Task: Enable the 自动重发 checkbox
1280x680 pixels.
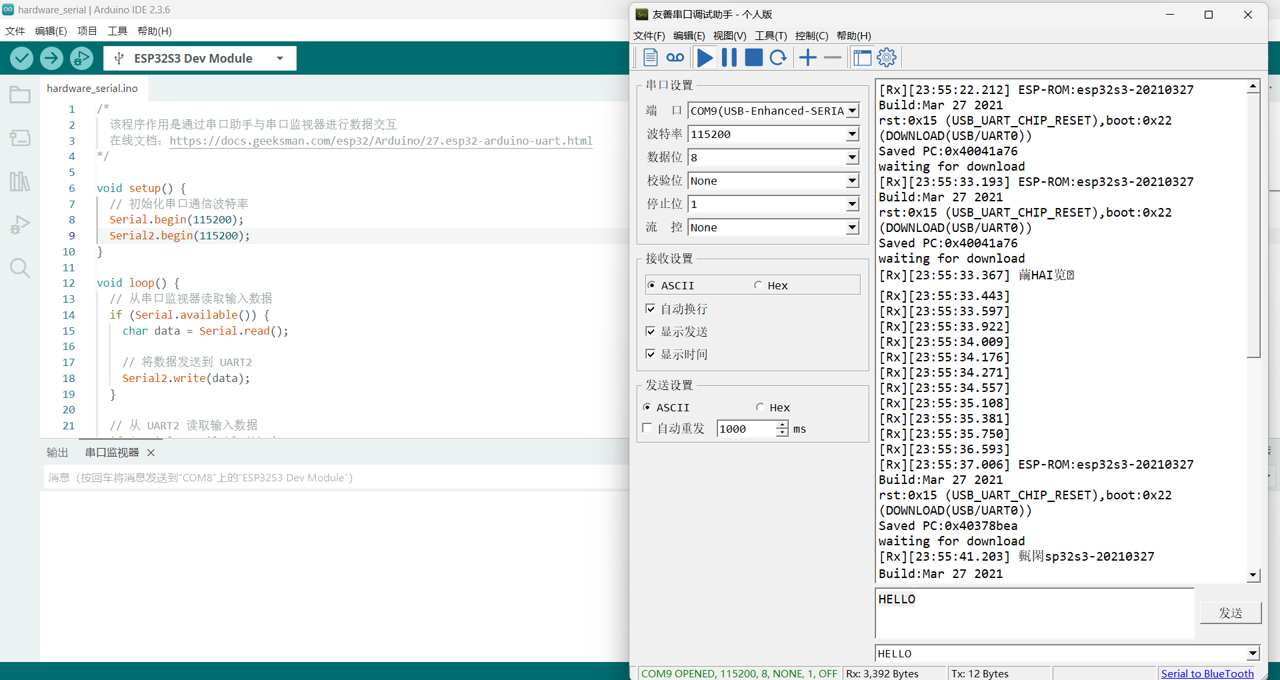Action: tap(647, 428)
